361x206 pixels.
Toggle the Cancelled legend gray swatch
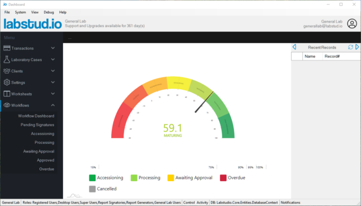pos(93,189)
